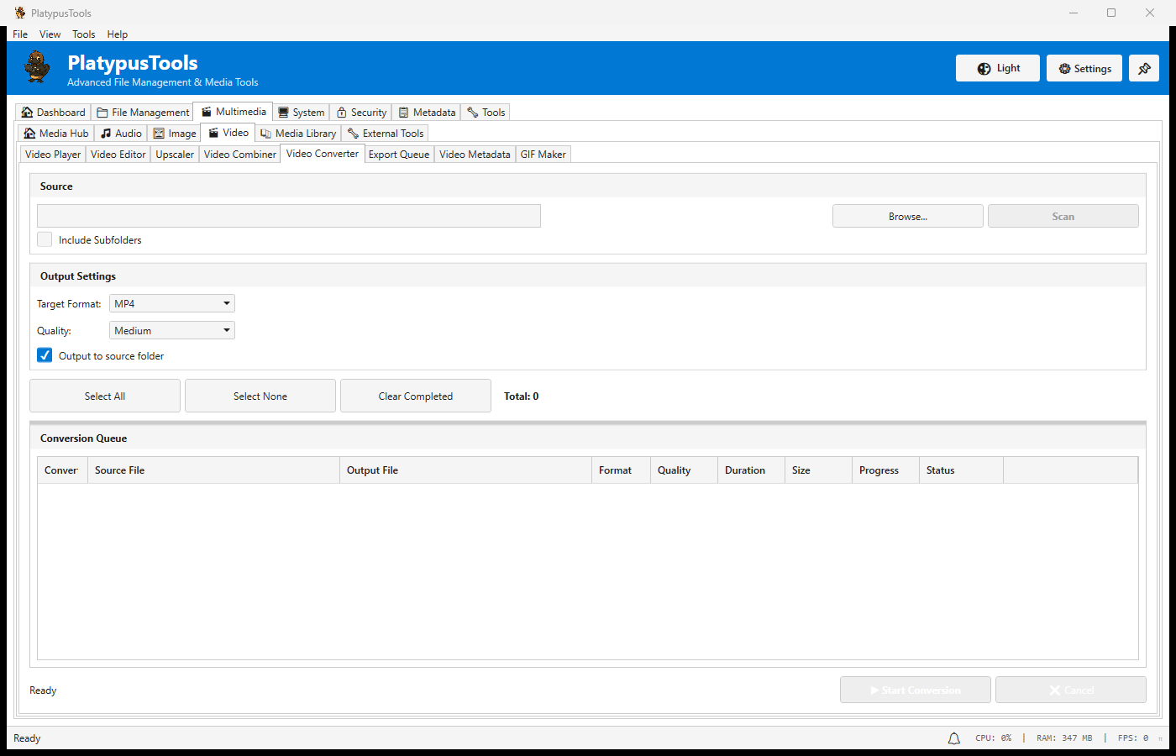Open the Image section via its picture icon
Viewport: 1176px width, 756px height.
pyautogui.click(x=160, y=133)
